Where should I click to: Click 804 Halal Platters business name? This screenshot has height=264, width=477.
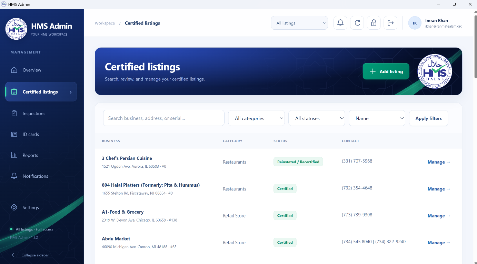click(x=151, y=185)
